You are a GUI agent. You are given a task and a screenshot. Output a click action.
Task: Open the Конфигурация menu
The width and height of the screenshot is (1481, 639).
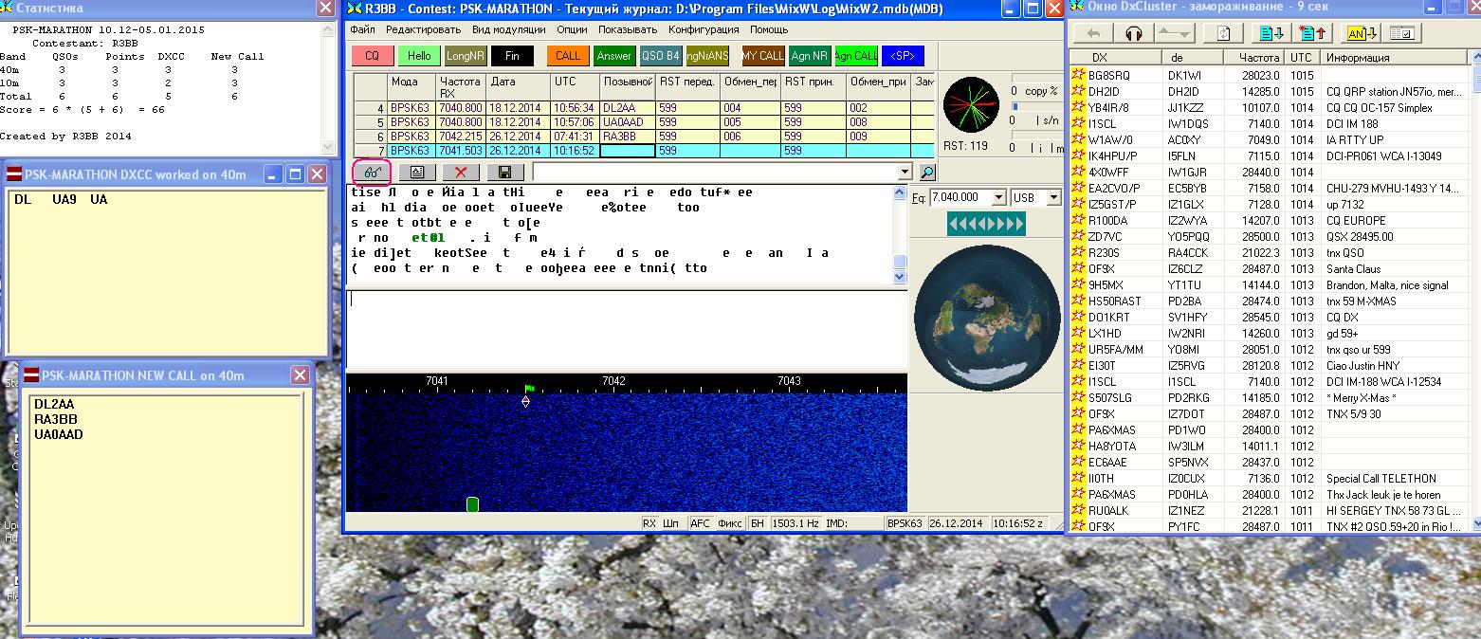pos(703,29)
